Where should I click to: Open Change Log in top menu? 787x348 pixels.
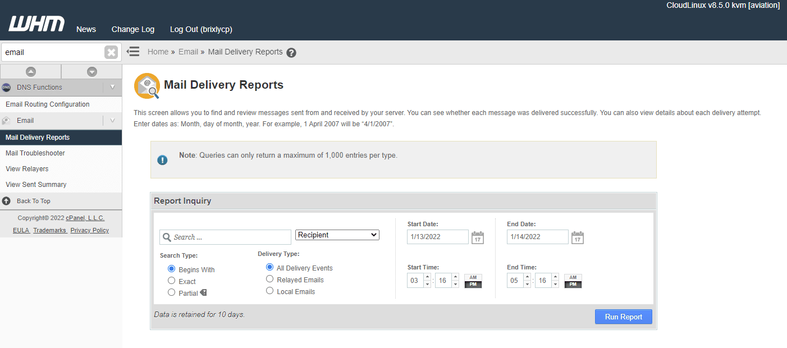[x=133, y=29]
